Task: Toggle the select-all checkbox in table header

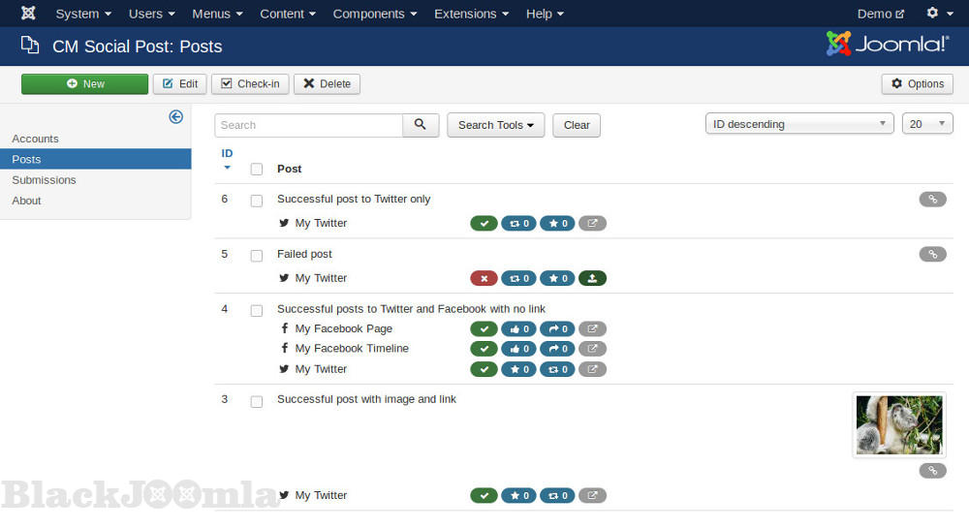Action: (x=257, y=170)
